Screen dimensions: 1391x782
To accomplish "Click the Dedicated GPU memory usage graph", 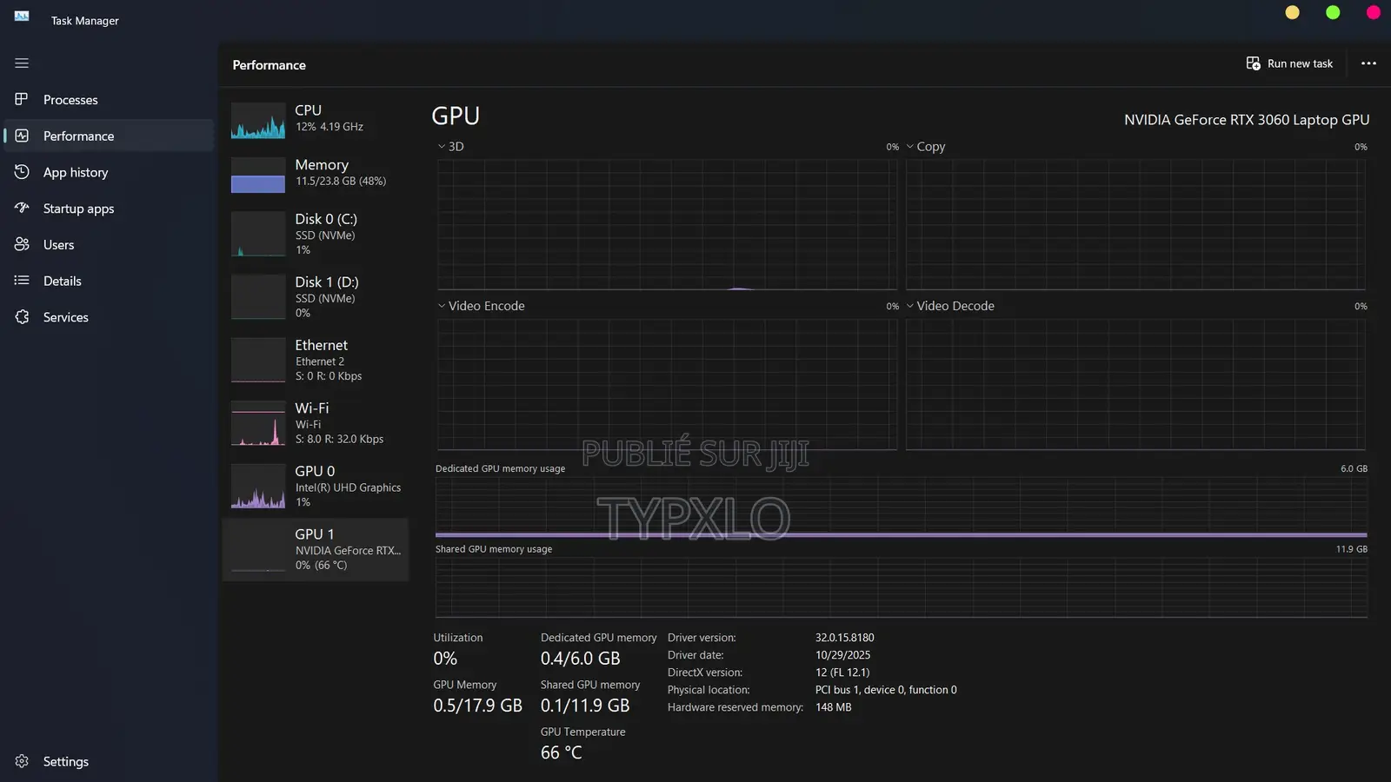I will click(901, 507).
